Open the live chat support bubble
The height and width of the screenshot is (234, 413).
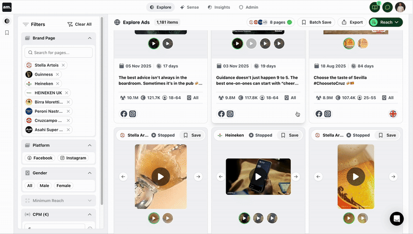click(x=396, y=219)
